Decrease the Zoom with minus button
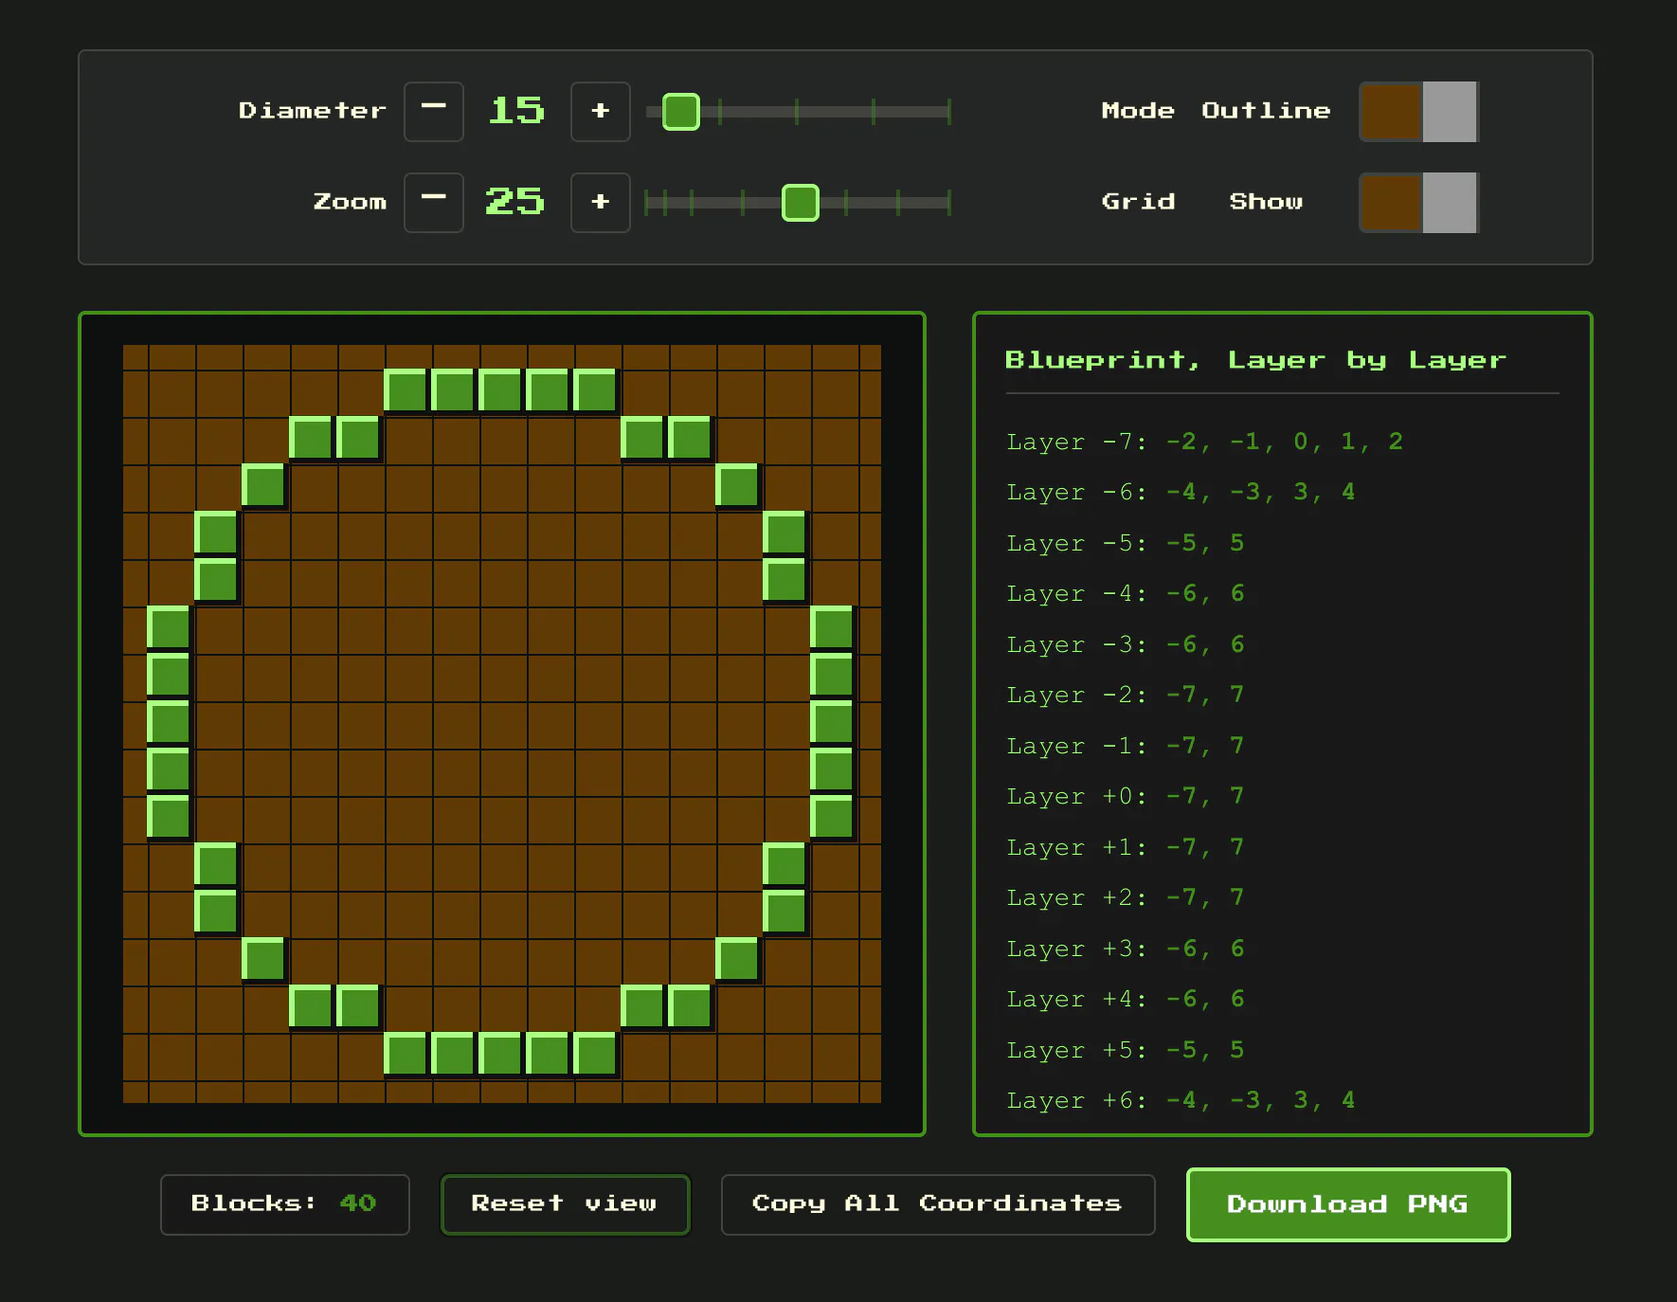 (x=434, y=203)
